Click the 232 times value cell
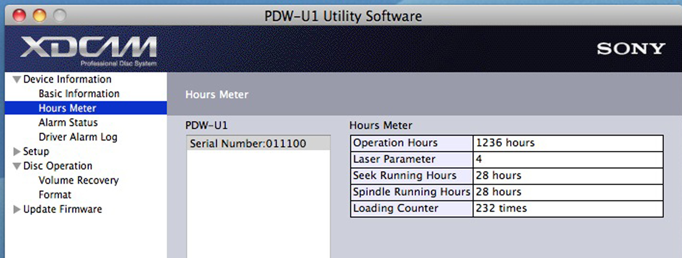 568,208
